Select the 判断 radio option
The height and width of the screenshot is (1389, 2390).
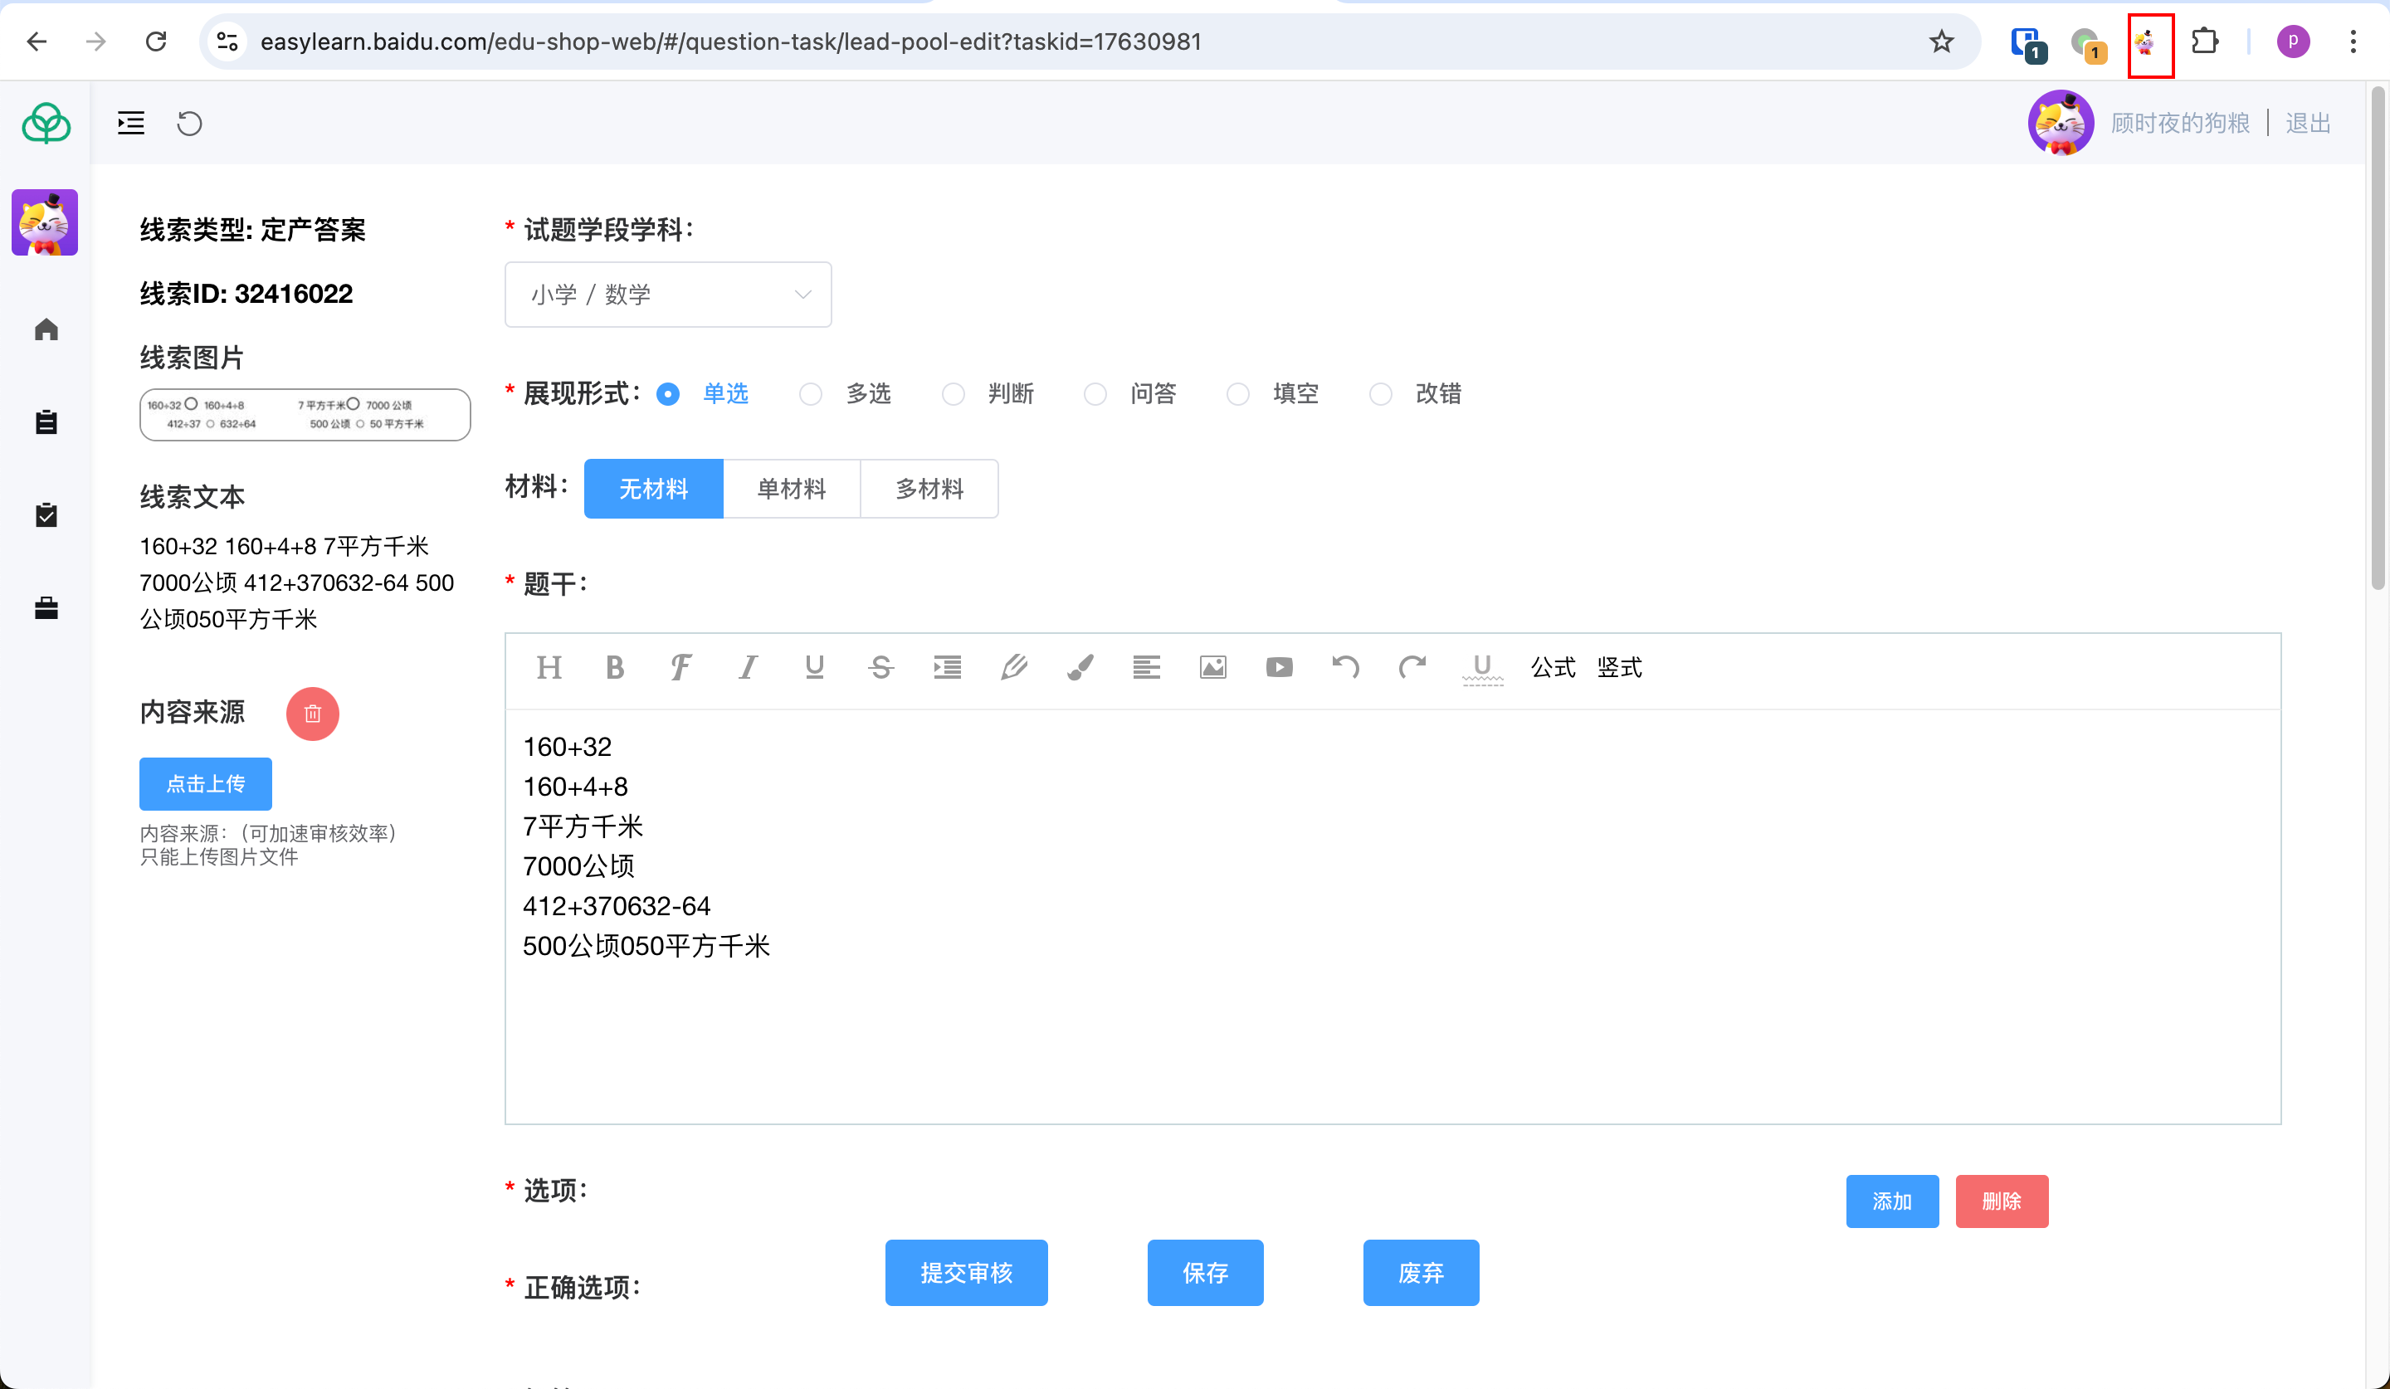954,393
